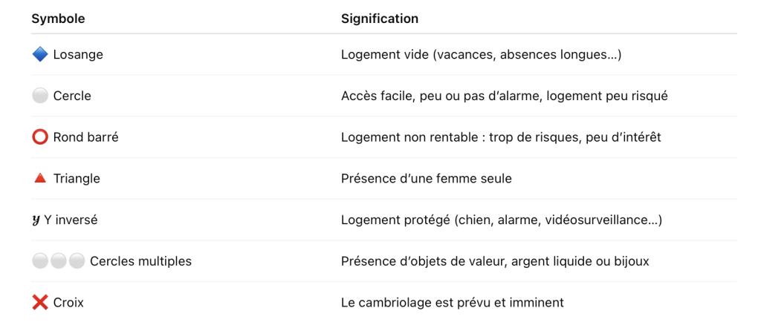The width and height of the screenshot is (761, 328).
Task: Click the blue diamond Losange icon
Action: coord(40,55)
